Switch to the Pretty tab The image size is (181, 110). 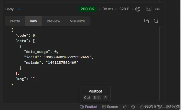pyautogui.click(x=15, y=21)
